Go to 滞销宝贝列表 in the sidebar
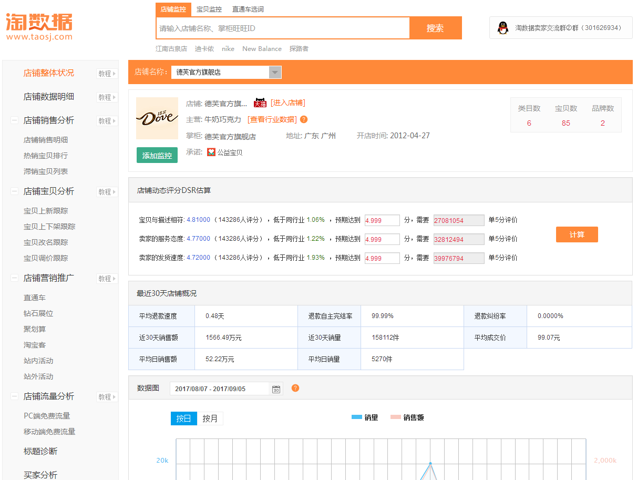This screenshot has width=637, height=480. pyautogui.click(x=46, y=171)
